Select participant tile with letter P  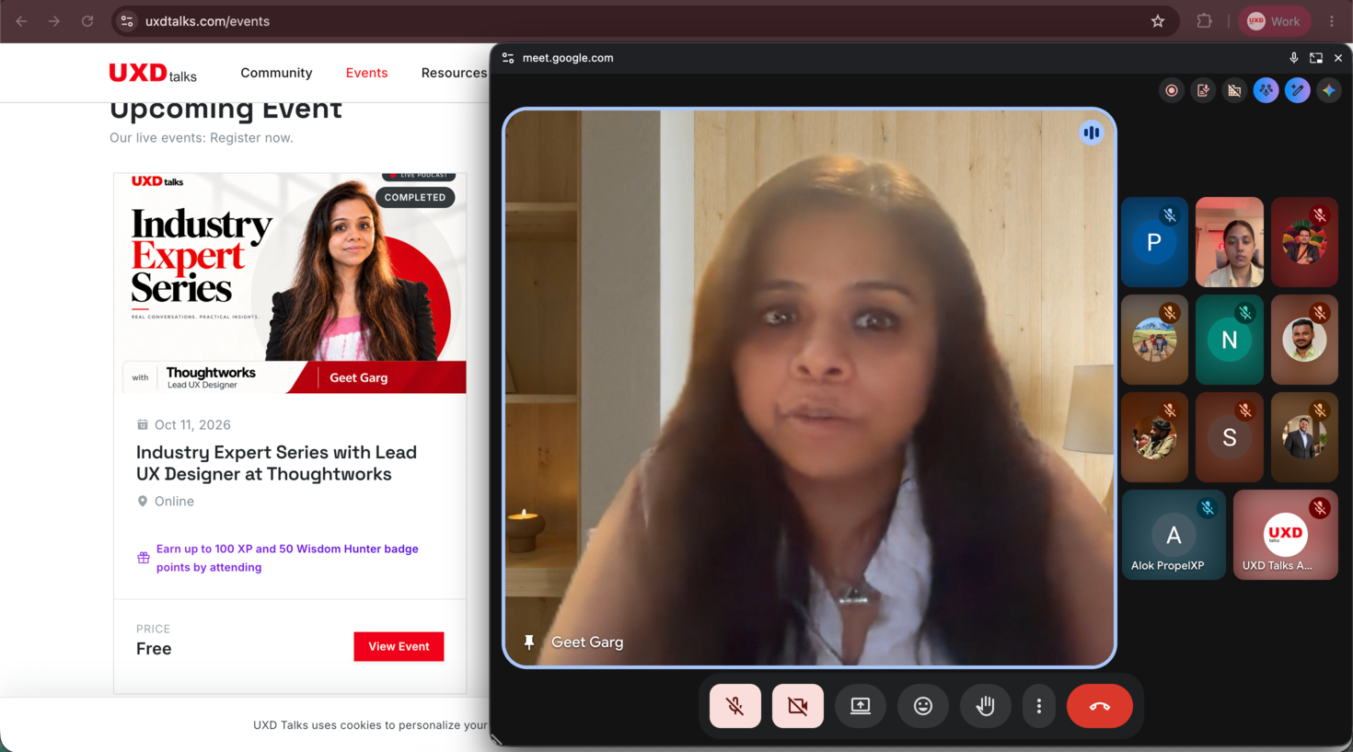pos(1154,242)
